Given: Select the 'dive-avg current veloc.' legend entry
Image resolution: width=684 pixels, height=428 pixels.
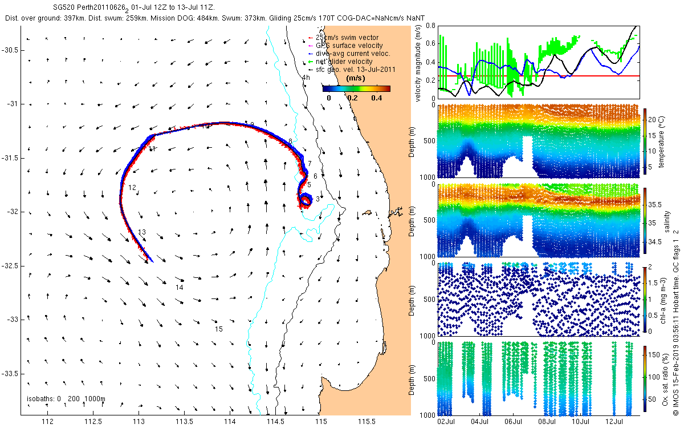Looking at the screenshot, I should (349, 53).
